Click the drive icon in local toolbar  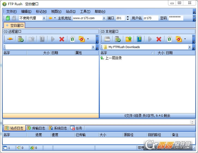pyautogui.click(x=107, y=39)
